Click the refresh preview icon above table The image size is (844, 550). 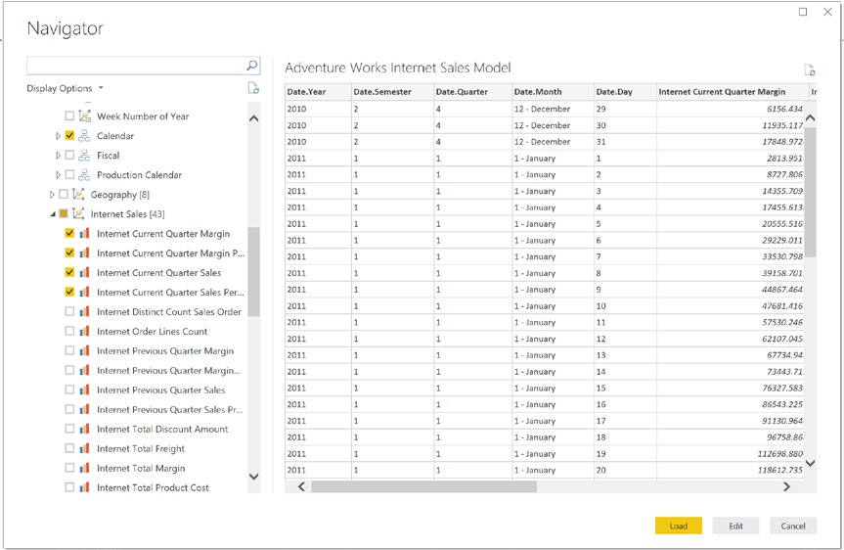(810, 70)
